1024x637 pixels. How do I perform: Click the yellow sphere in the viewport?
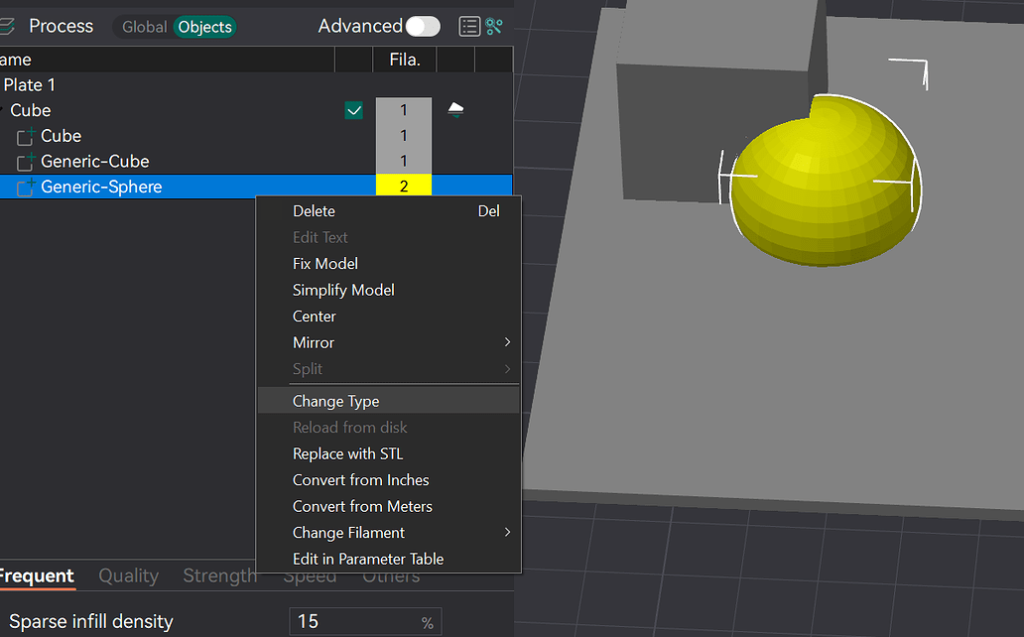(x=826, y=181)
